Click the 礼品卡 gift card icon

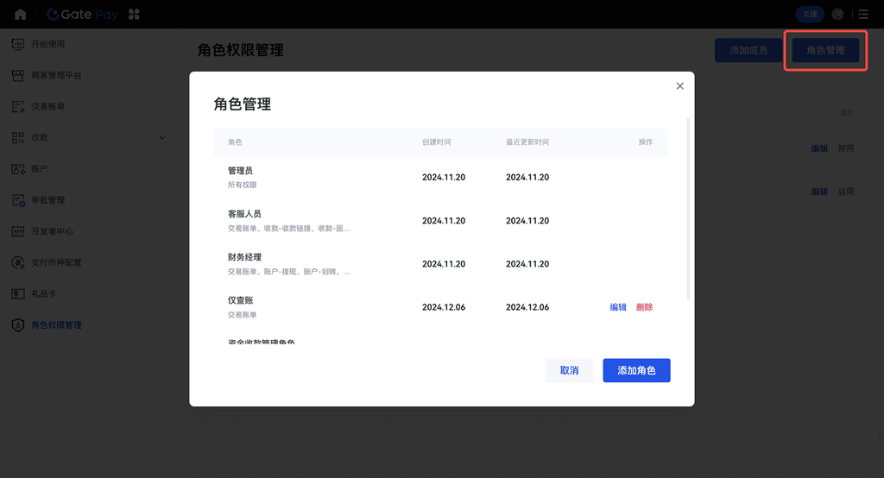[17, 293]
